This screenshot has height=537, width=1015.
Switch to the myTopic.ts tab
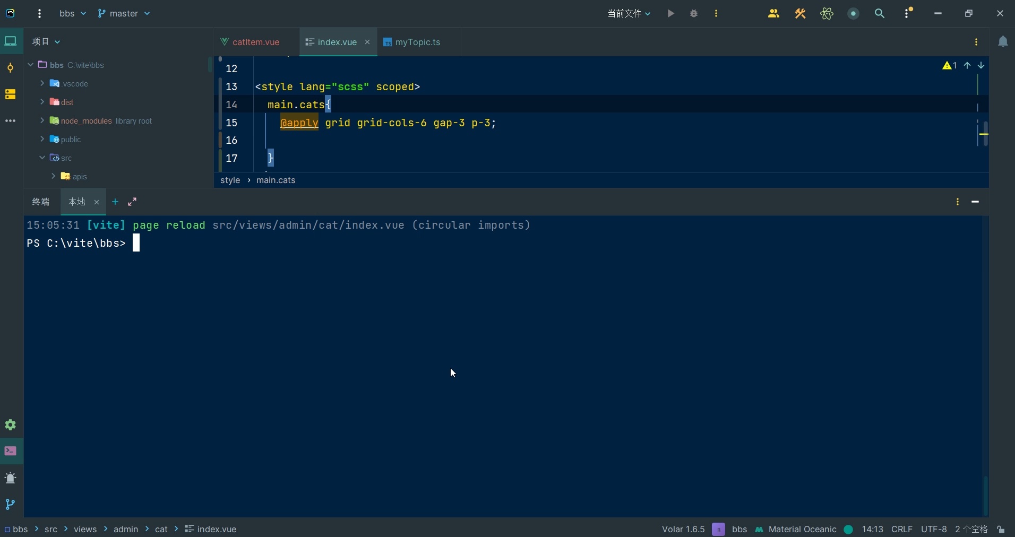tap(417, 42)
